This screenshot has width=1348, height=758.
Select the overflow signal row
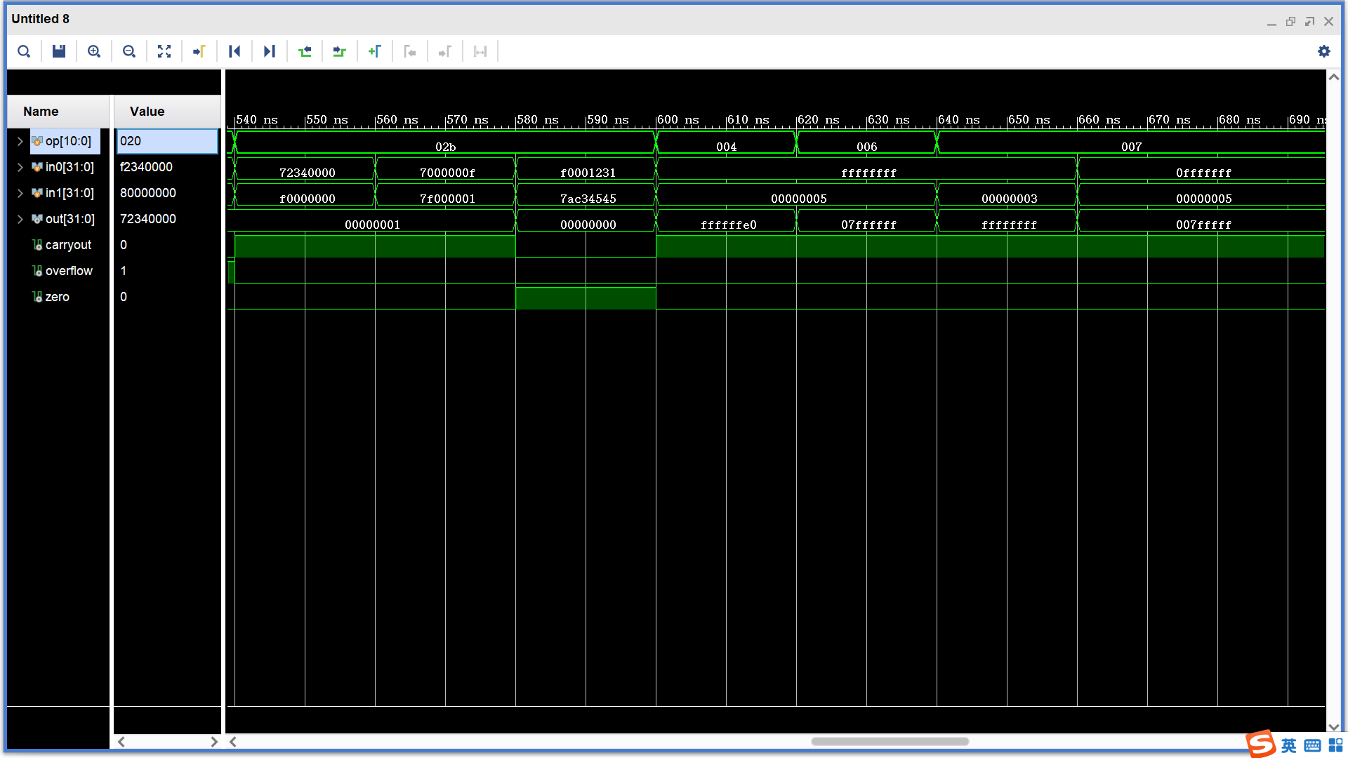pyautogui.click(x=68, y=270)
